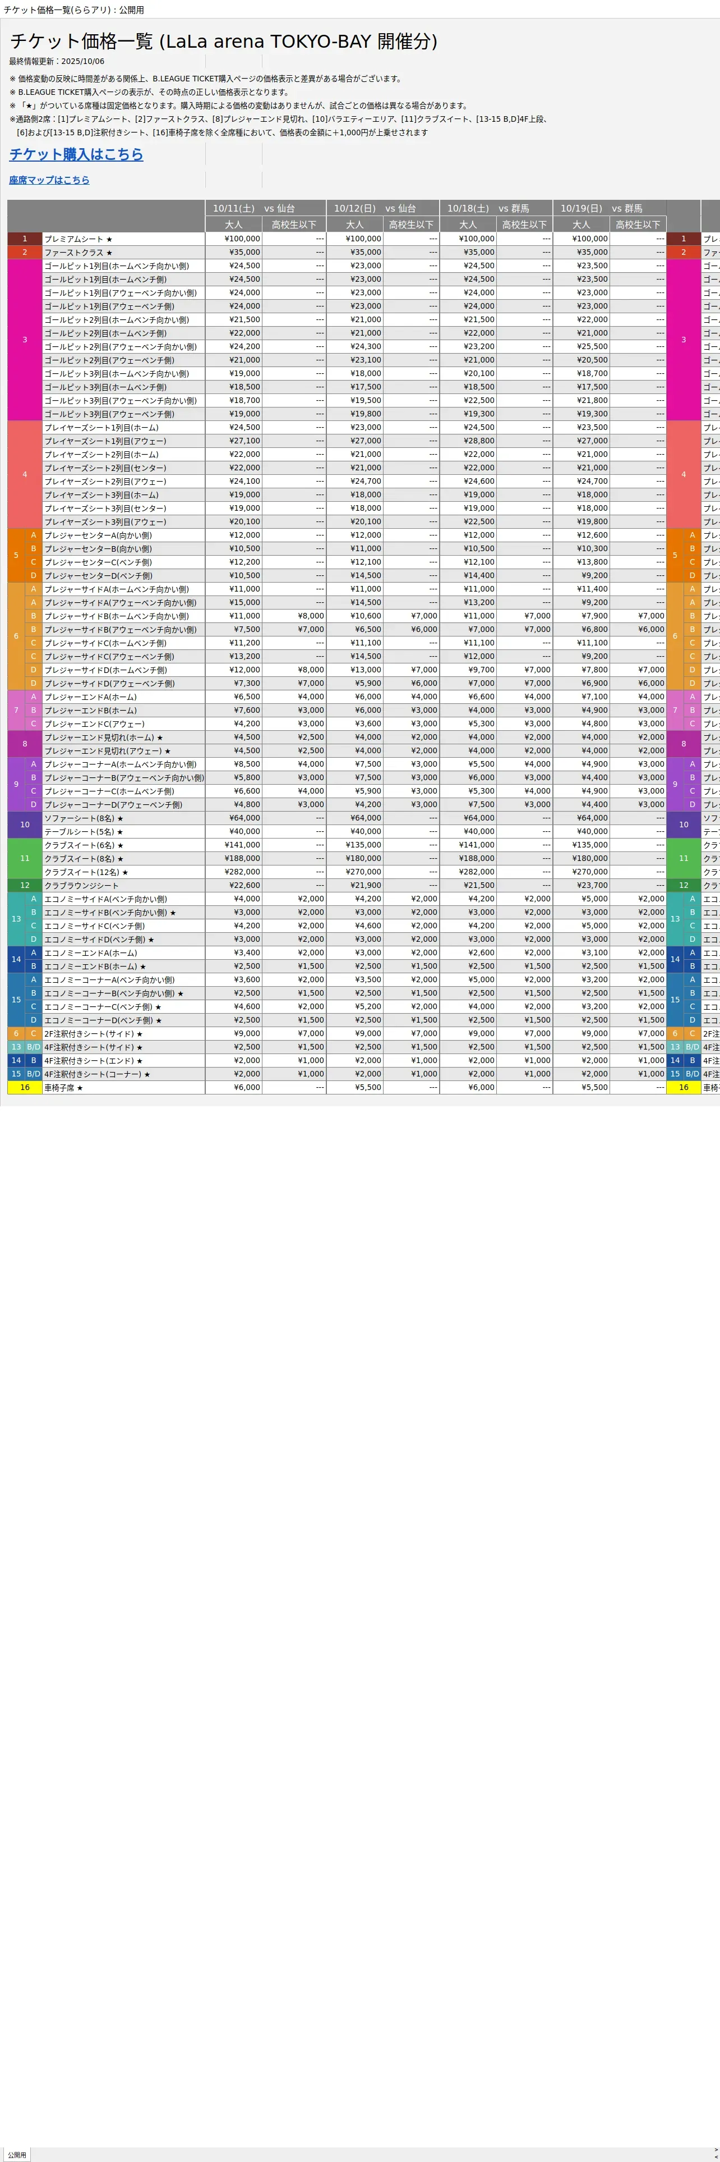Viewport: 720px width, 2162px height.
Task: Click the 10/12(日) vs 仙台 column header
Action: point(383,208)
